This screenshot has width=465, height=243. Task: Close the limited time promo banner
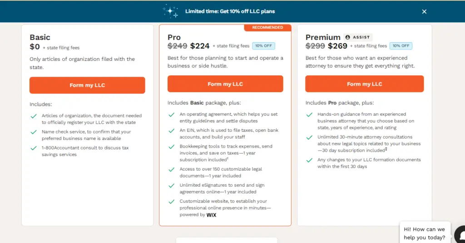(424, 11)
